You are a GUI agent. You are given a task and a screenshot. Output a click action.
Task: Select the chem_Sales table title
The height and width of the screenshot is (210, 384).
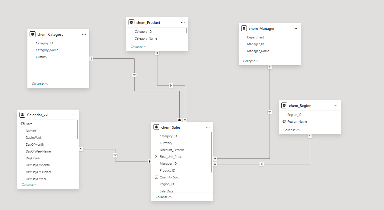coord(171,127)
